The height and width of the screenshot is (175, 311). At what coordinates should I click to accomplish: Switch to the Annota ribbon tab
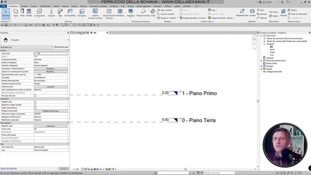click(x=74, y=6)
